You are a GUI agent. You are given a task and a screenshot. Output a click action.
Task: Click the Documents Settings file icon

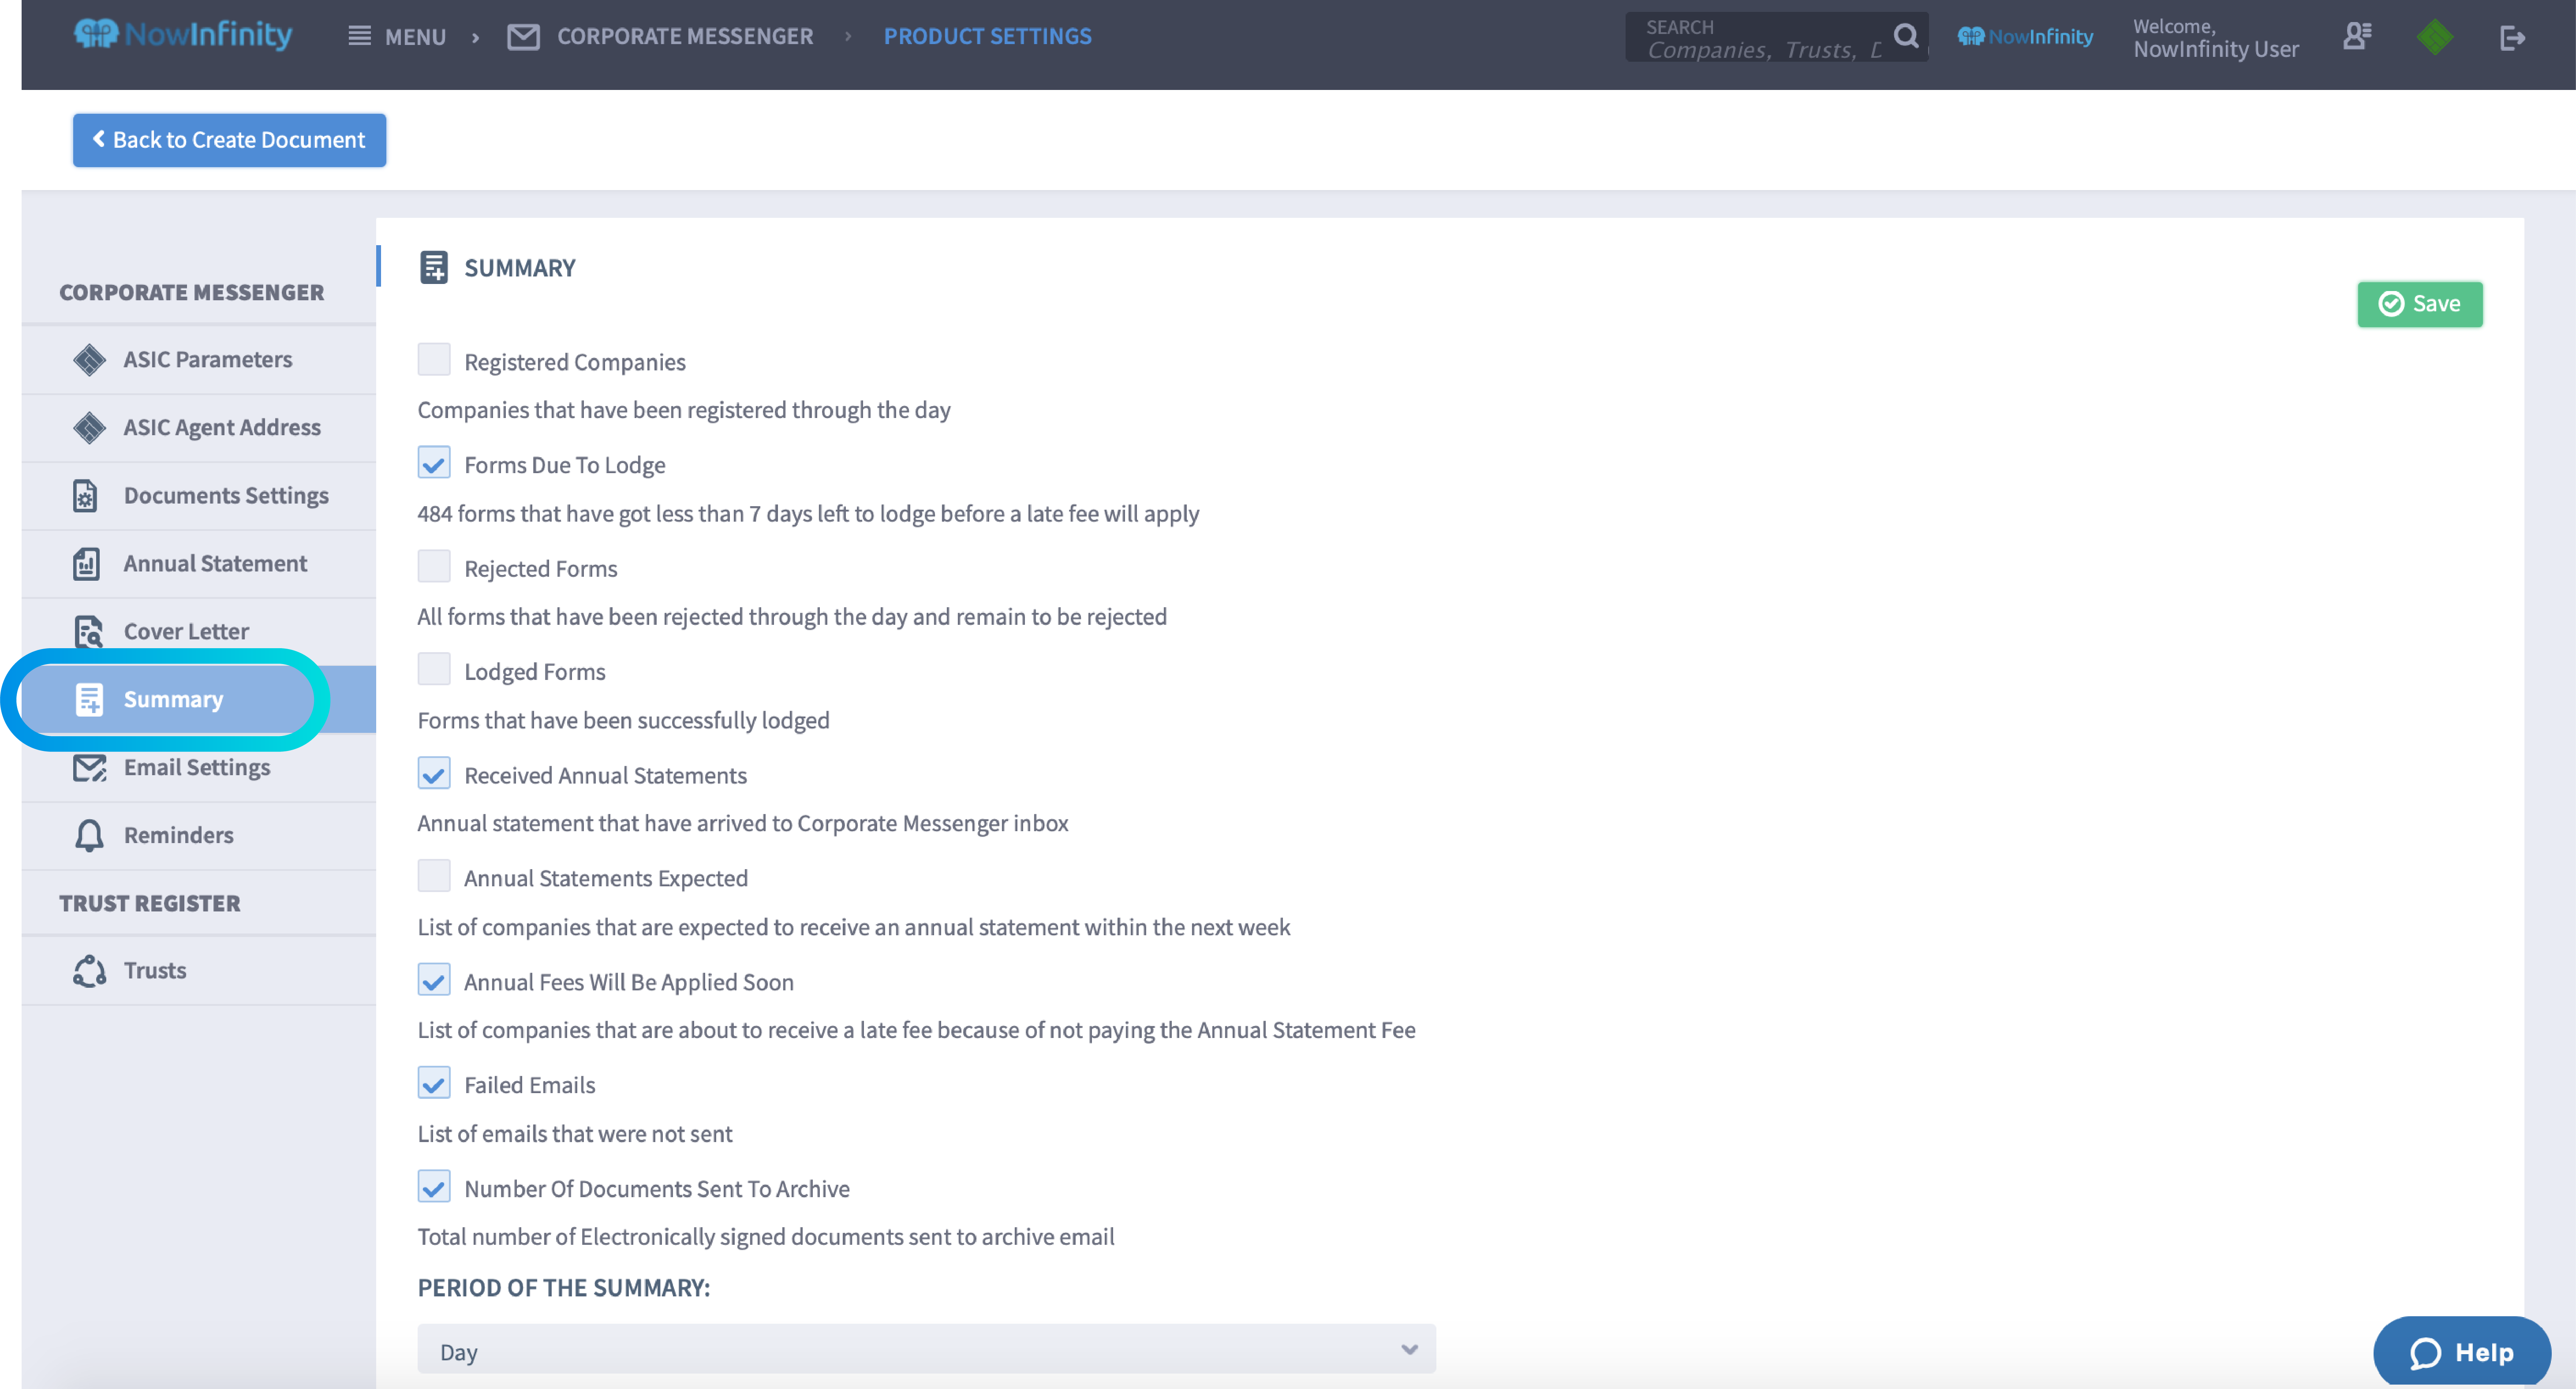point(86,495)
